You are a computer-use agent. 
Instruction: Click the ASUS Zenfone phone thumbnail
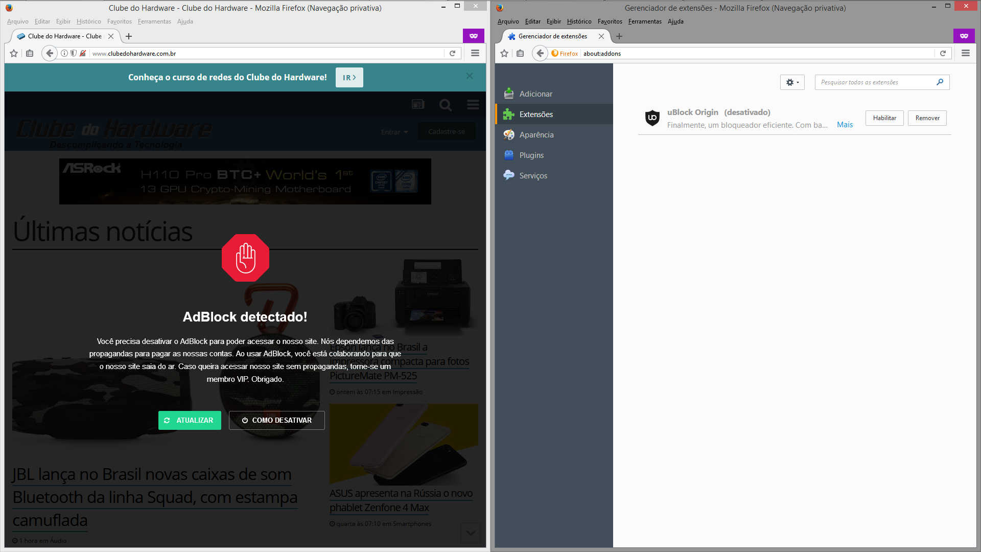[x=404, y=444]
